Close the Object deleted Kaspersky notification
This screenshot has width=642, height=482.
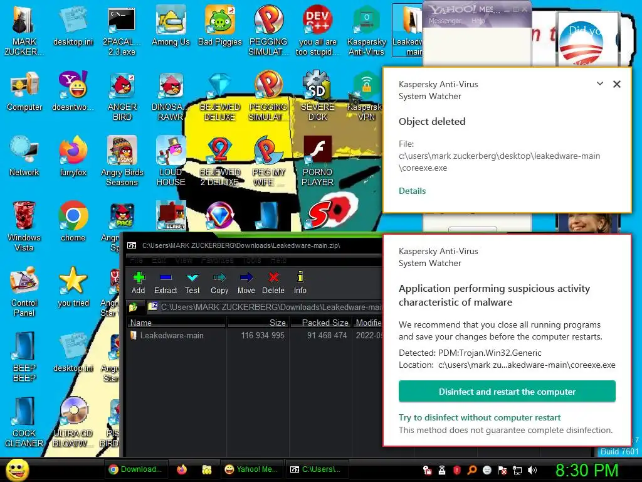pyautogui.click(x=617, y=84)
